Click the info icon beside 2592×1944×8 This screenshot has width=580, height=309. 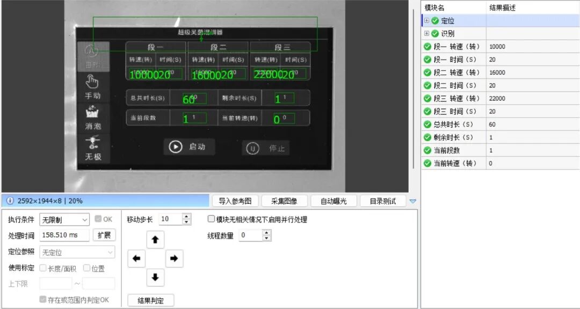tap(10, 201)
